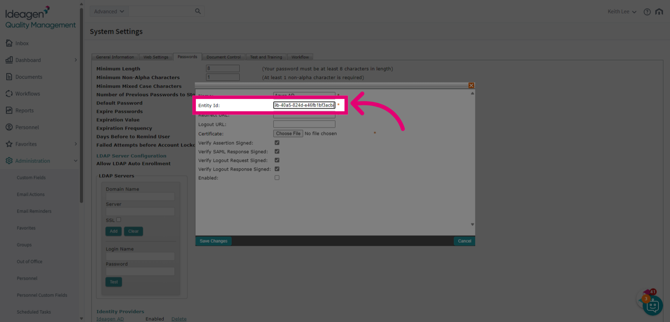Image resolution: width=670 pixels, height=322 pixels.
Task: Click the LDAP Password field
Action: [x=140, y=271]
